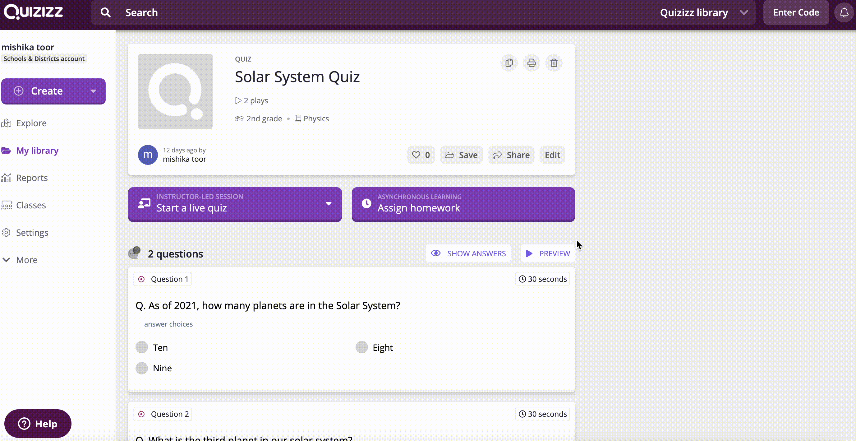Open the Explore navigation menu item

(x=31, y=123)
